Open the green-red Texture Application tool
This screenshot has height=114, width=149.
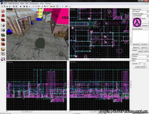(x=3, y=35)
